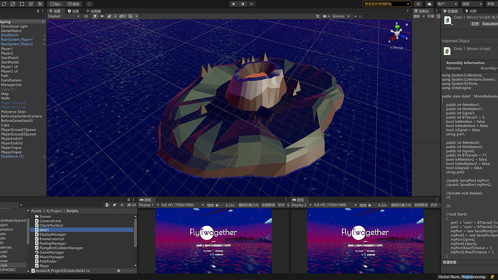Open the scene effects dropdown arrow
This screenshot has width=498, height=280.
115,16
